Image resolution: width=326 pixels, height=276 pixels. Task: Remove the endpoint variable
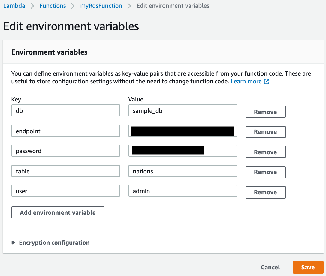click(265, 132)
